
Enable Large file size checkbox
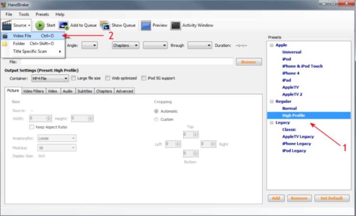(x=73, y=78)
